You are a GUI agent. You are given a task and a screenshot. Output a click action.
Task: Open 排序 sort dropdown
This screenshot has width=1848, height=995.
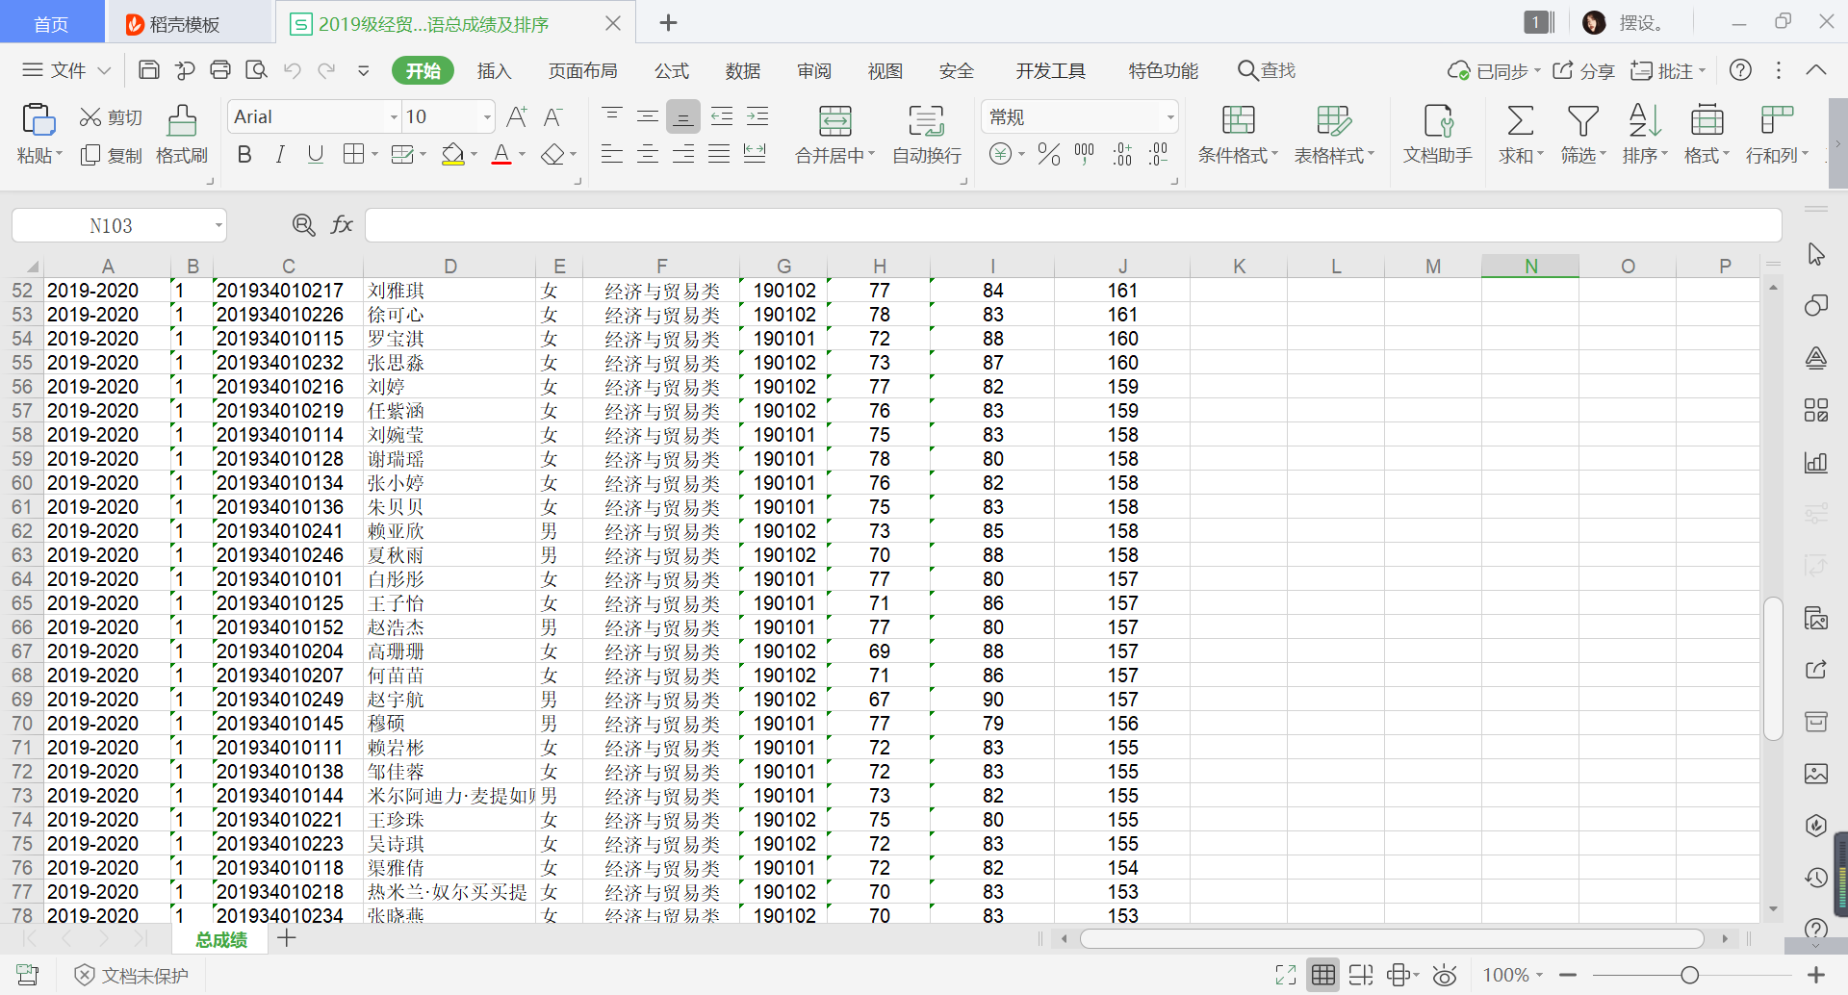(1645, 135)
